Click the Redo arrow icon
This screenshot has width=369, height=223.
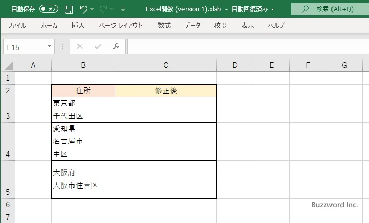[x=103, y=9]
